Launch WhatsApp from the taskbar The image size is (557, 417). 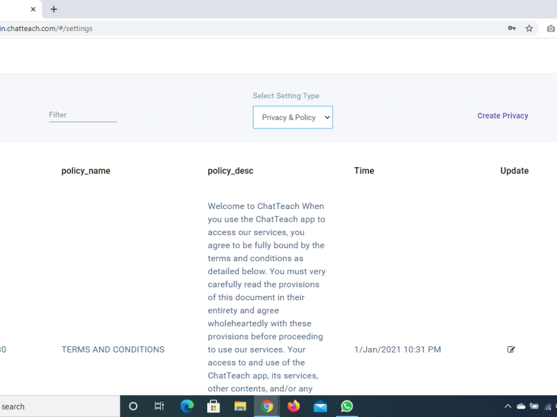pyautogui.click(x=346, y=406)
